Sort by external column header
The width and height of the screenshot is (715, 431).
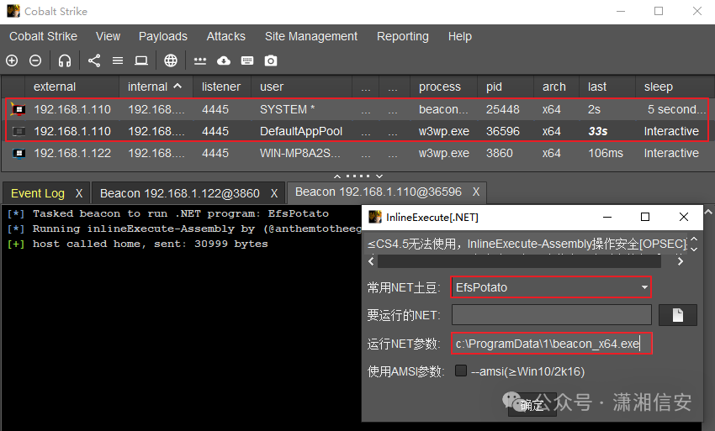click(x=71, y=87)
